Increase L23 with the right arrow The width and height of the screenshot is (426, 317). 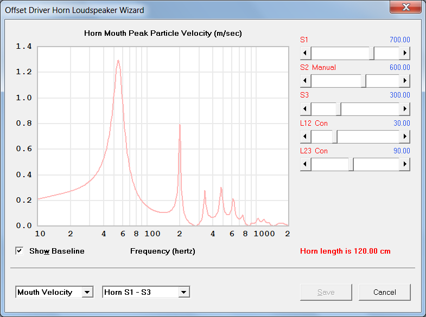(405, 164)
